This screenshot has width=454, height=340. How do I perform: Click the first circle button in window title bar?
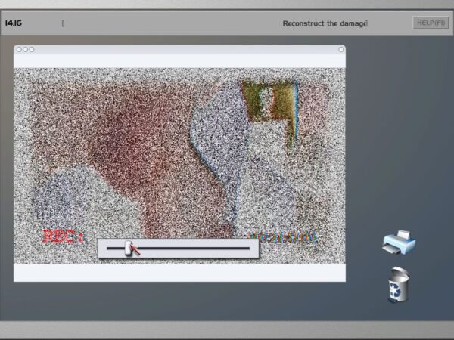point(19,50)
